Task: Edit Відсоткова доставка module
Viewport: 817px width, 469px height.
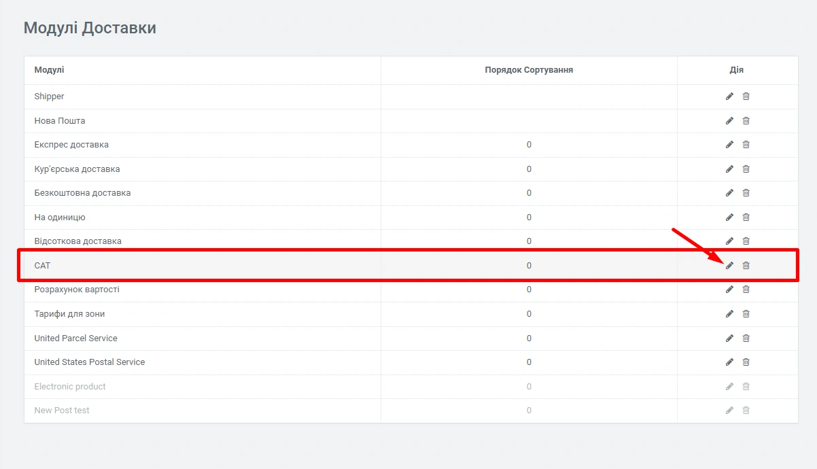Action: coord(729,241)
